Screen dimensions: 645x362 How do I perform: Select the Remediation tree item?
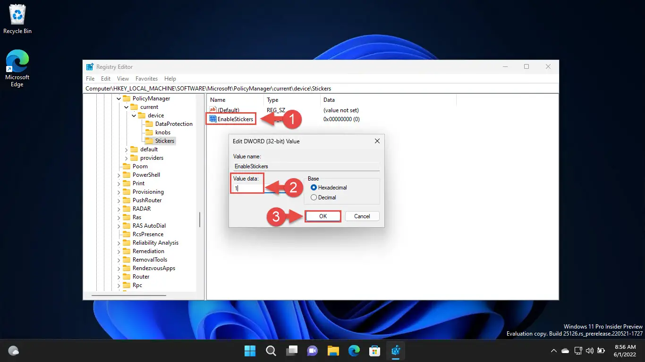(148, 251)
